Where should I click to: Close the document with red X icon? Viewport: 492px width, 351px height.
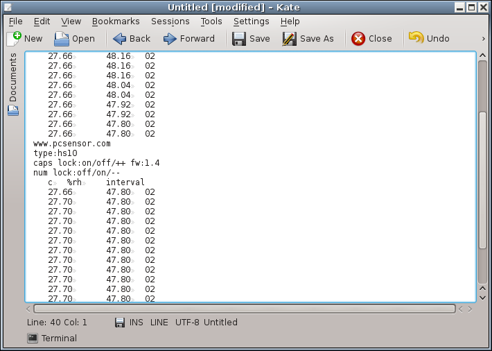[358, 39]
